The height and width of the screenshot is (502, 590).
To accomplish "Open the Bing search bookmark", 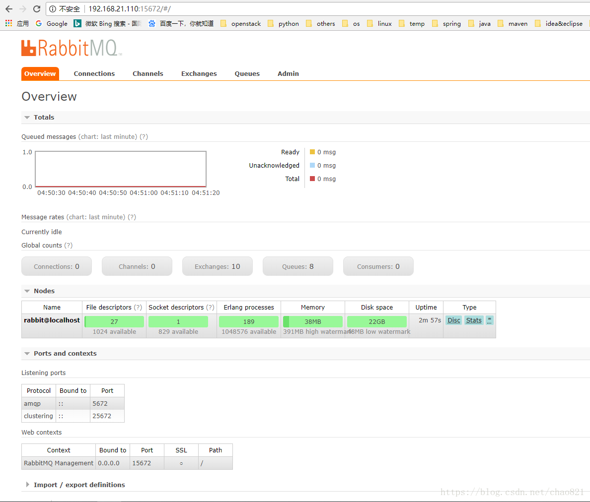I will (108, 23).
